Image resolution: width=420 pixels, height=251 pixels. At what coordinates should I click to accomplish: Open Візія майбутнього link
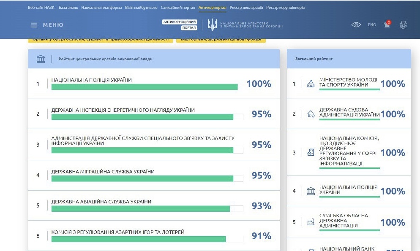tap(141, 8)
